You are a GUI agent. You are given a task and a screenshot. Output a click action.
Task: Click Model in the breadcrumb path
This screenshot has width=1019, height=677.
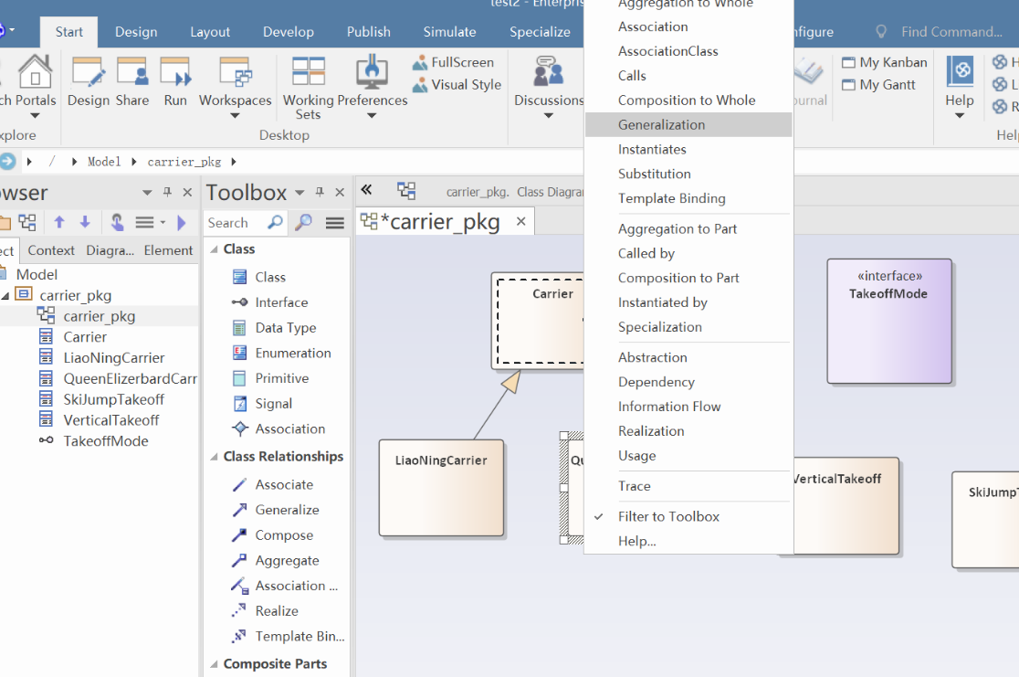104,162
